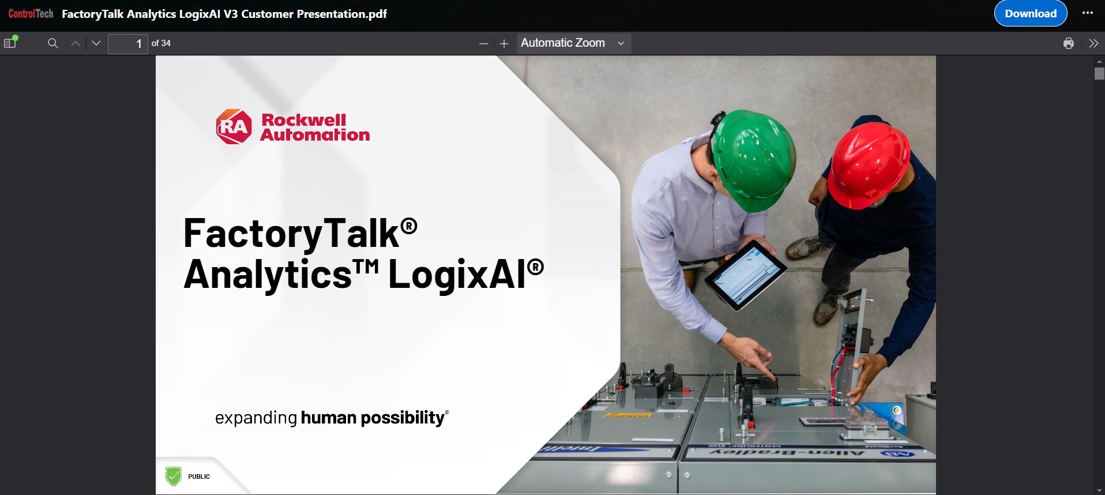Viewport: 1105px width, 495px height.
Task: Click the PUBLIC label text
Action: tap(199, 477)
